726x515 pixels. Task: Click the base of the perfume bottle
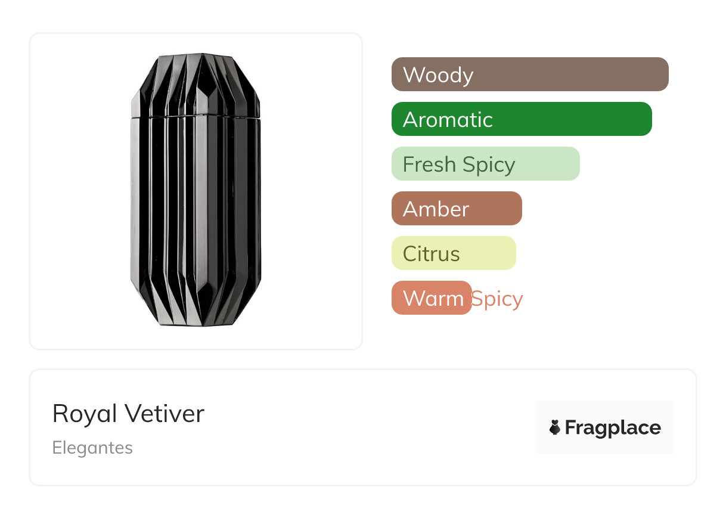[196, 310]
